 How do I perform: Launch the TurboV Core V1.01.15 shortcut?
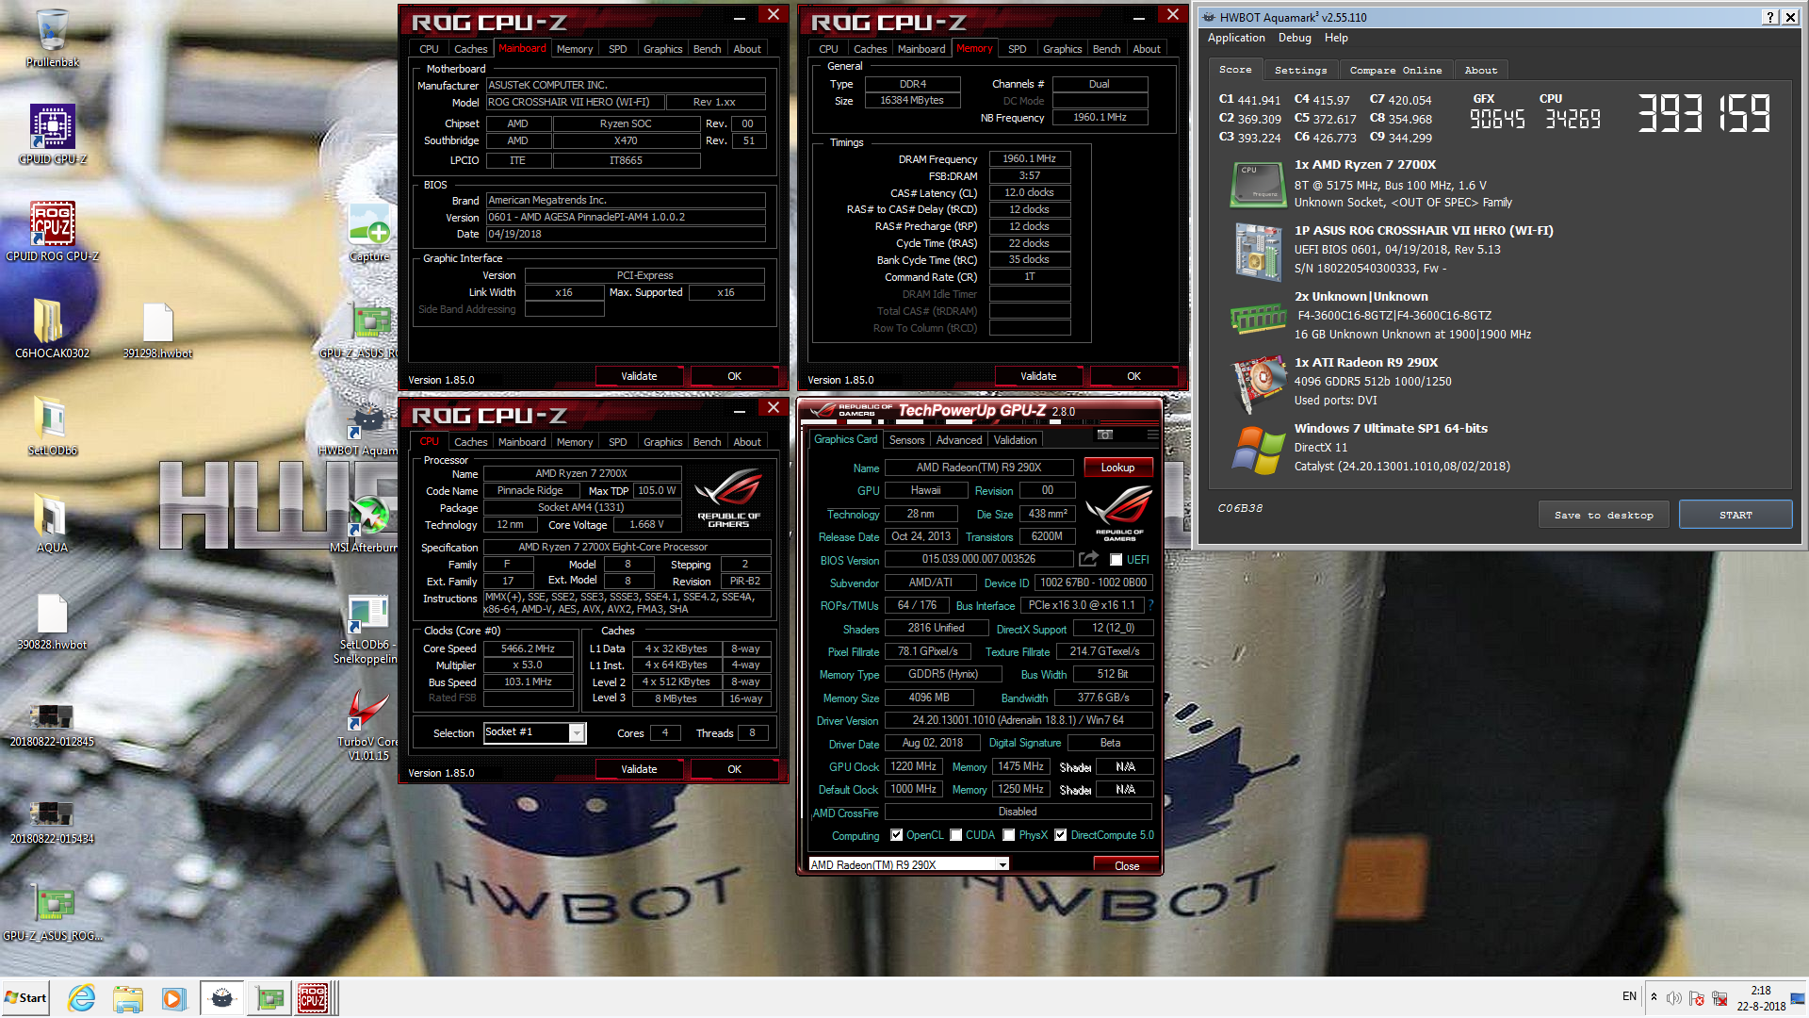coord(367,724)
